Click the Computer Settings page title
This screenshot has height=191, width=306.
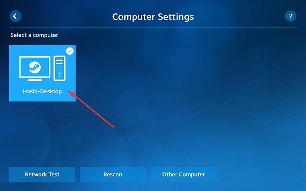click(153, 17)
